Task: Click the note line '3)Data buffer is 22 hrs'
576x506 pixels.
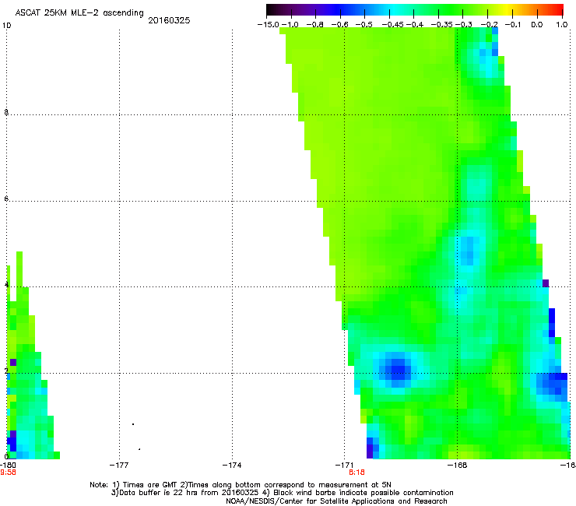Action: (x=282, y=493)
